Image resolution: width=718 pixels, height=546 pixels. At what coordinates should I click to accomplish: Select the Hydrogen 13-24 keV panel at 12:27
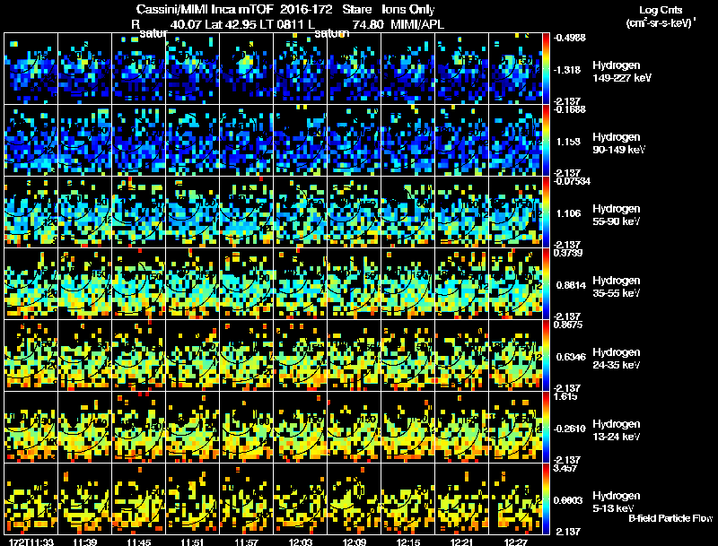tap(515, 427)
